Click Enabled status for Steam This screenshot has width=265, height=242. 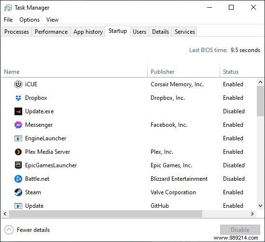pos(233,192)
